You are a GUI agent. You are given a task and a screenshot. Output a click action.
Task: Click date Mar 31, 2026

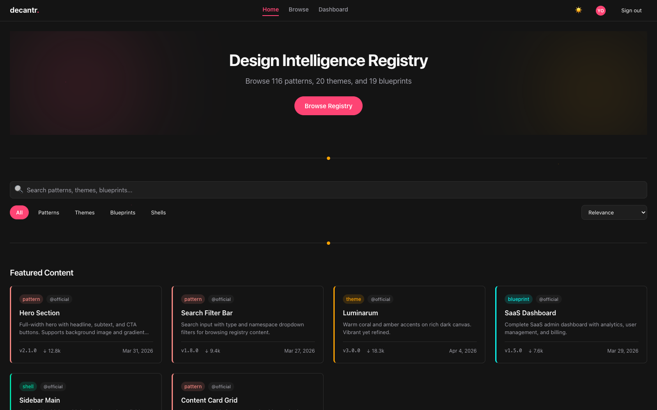(x=138, y=351)
